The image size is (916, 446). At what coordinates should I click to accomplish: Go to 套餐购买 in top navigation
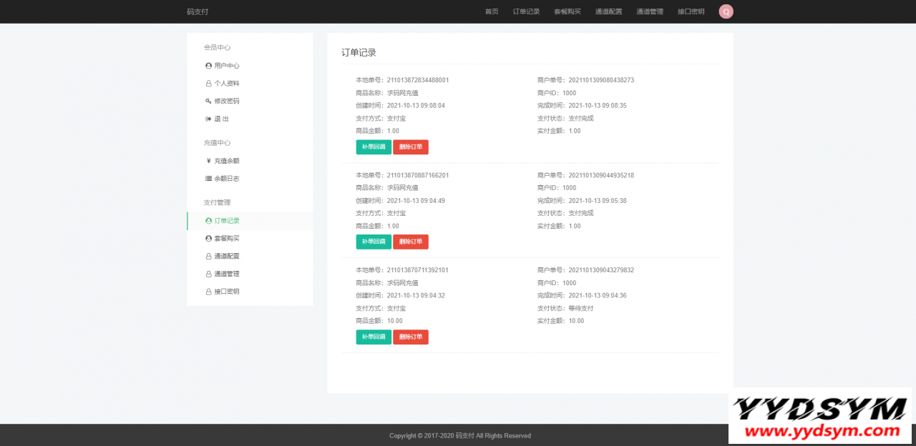coord(567,12)
